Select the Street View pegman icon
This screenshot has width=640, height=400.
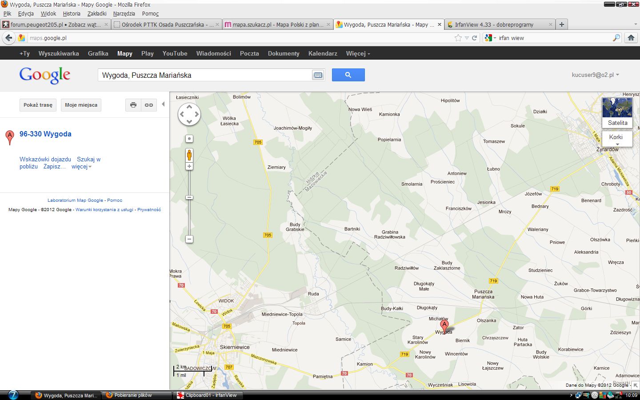point(189,155)
